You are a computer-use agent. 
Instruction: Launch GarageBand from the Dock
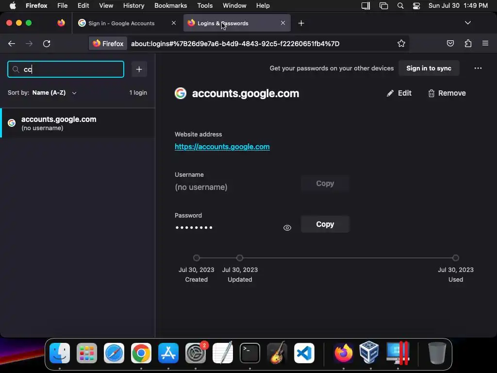[x=277, y=353]
